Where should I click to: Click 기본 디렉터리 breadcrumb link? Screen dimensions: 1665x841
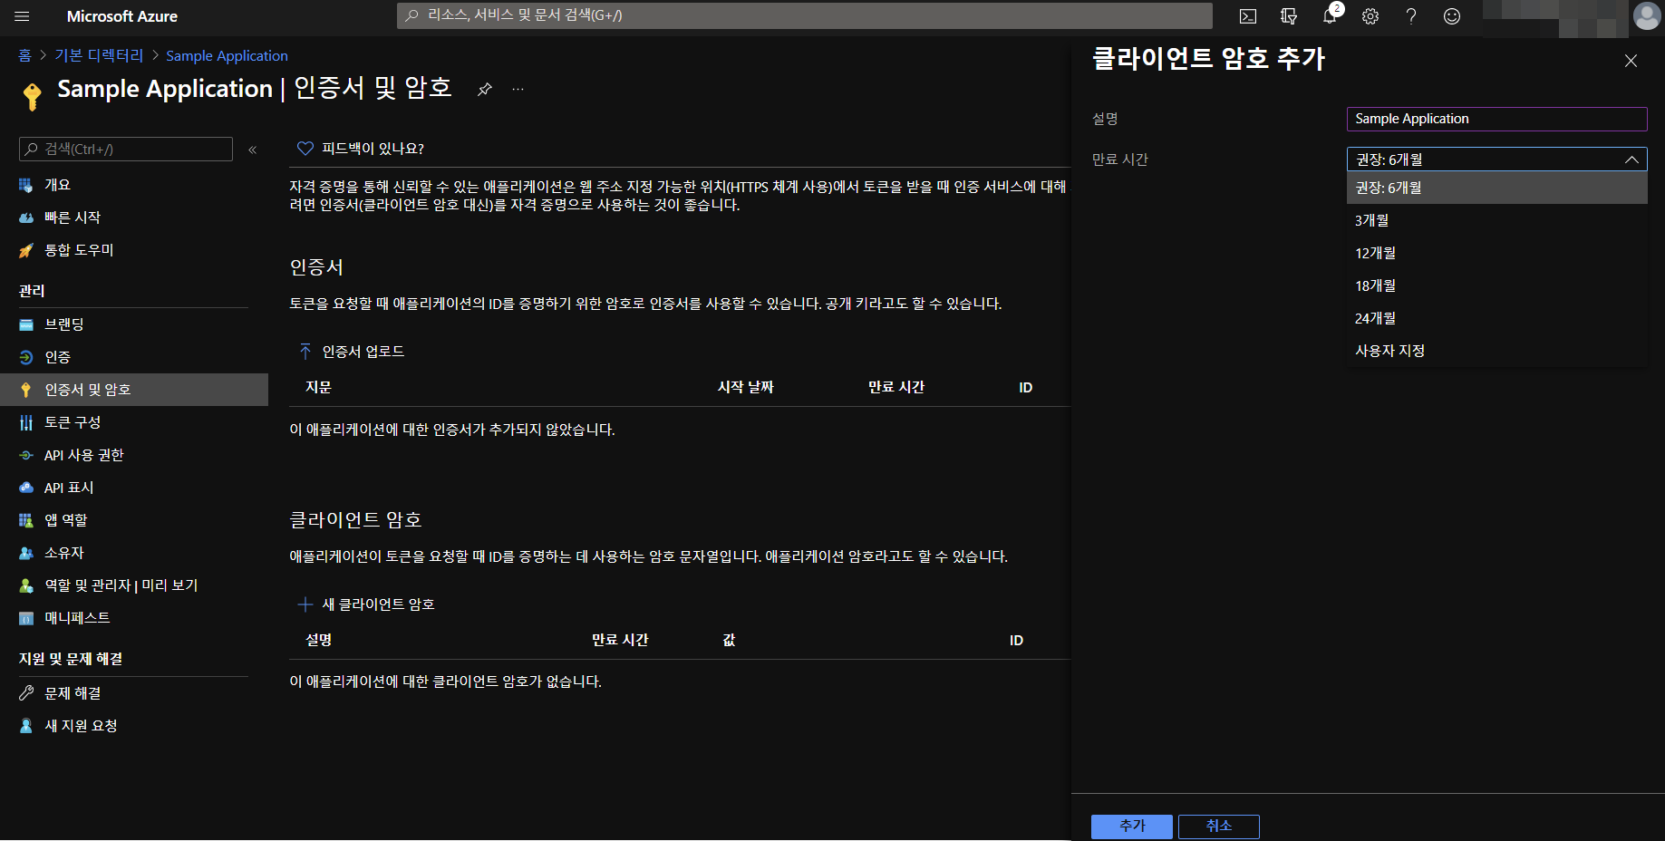tap(99, 55)
